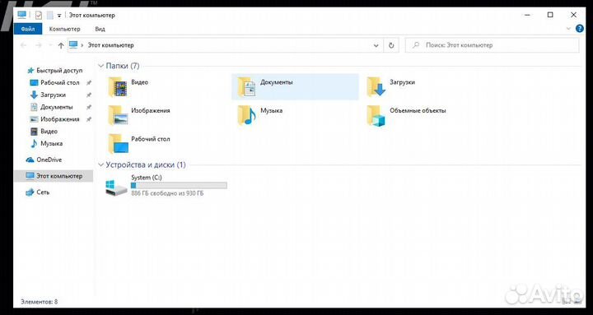Click the Элементов: 8 status text
The image size is (593, 315).
point(39,302)
